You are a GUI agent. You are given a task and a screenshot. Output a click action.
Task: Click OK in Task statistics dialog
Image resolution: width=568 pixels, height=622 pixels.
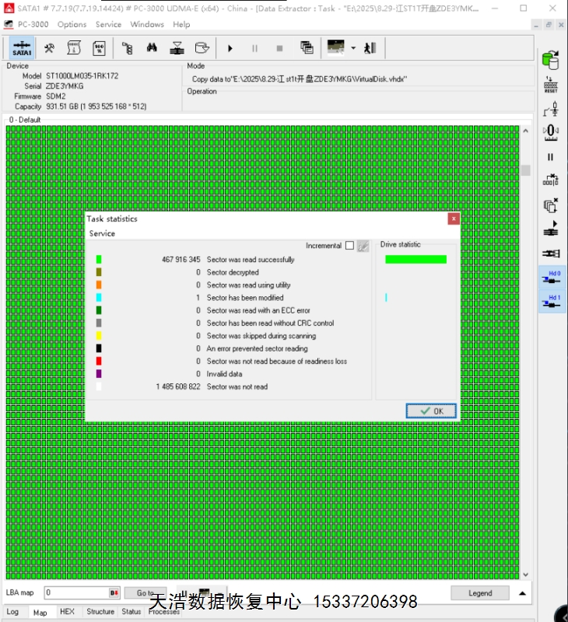[x=431, y=411]
